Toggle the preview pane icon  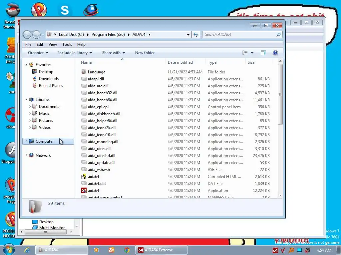[x=263, y=53]
